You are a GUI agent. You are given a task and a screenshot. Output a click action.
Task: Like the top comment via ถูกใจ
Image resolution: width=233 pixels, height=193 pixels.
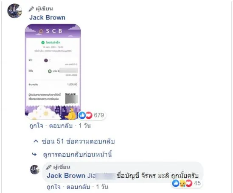pyautogui.click(x=36, y=126)
